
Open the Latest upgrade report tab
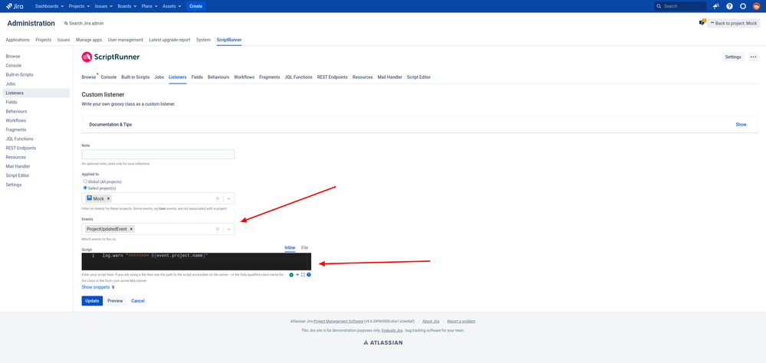[x=169, y=40]
